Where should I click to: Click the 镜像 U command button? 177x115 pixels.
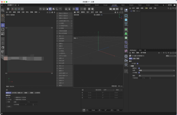coord(65,44)
